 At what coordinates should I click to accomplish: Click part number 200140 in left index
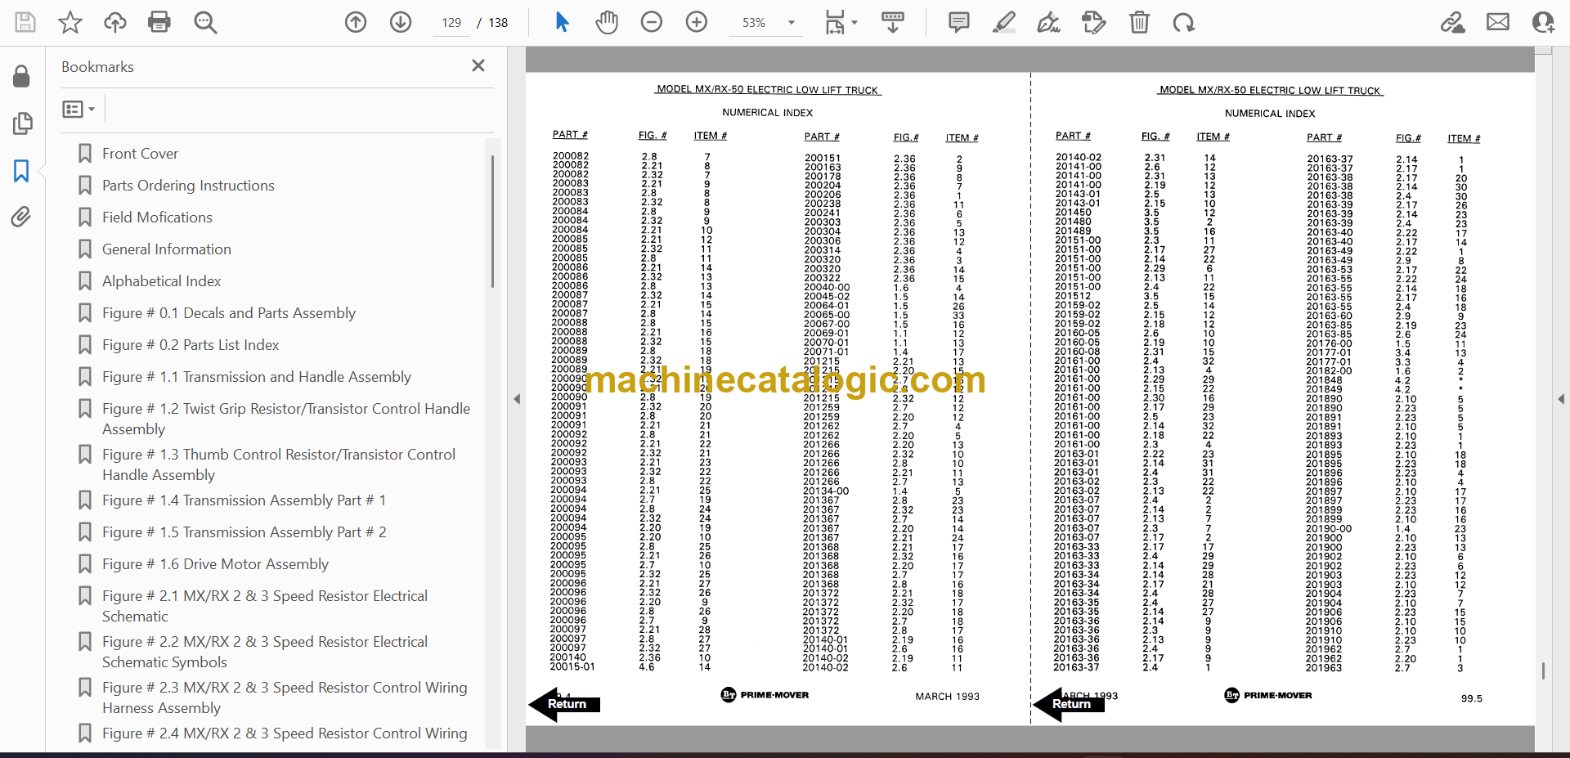pyautogui.click(x=567, y=657)
